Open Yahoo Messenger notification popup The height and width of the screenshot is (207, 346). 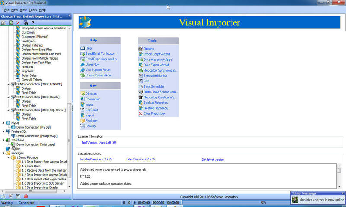click(x=318, y=197)
